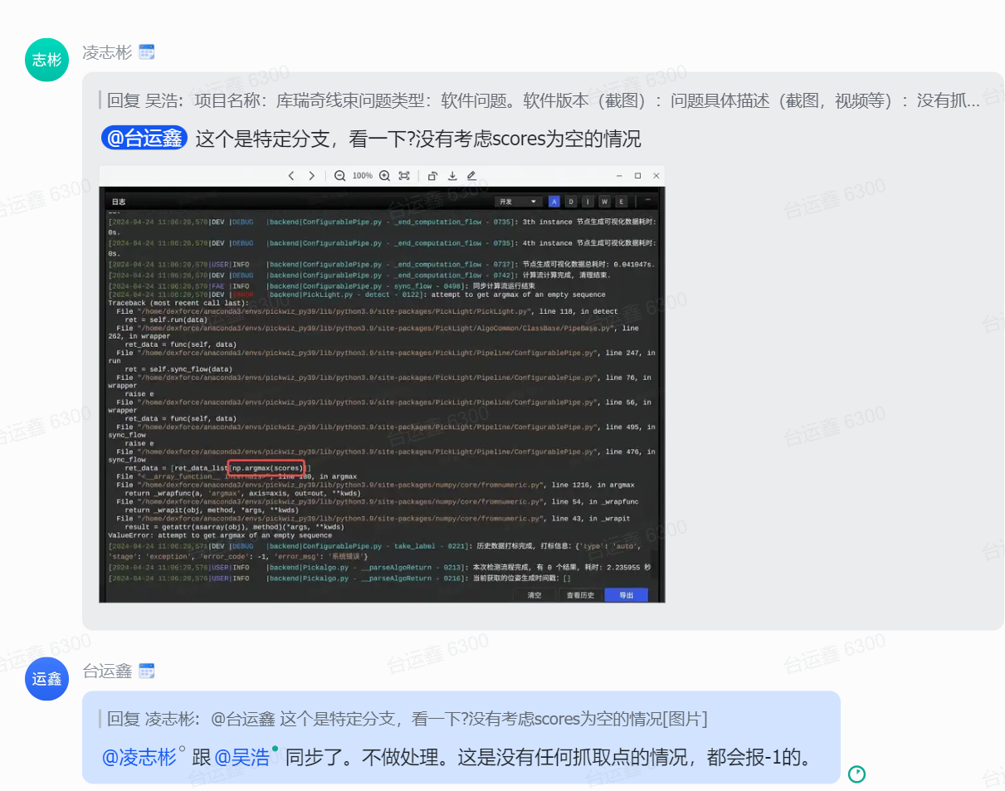Rotate the image in viewer
The height and width of the screenshot is (791, 1005).
click(x=432, y=176)
